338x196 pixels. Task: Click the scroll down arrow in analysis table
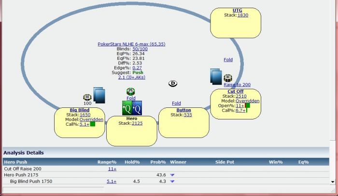click(x=333, y=182)
